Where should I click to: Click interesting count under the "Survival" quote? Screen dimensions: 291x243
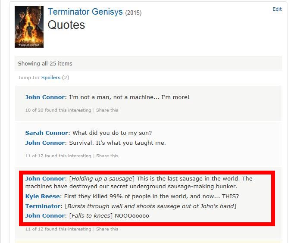(x=58, y=156)
